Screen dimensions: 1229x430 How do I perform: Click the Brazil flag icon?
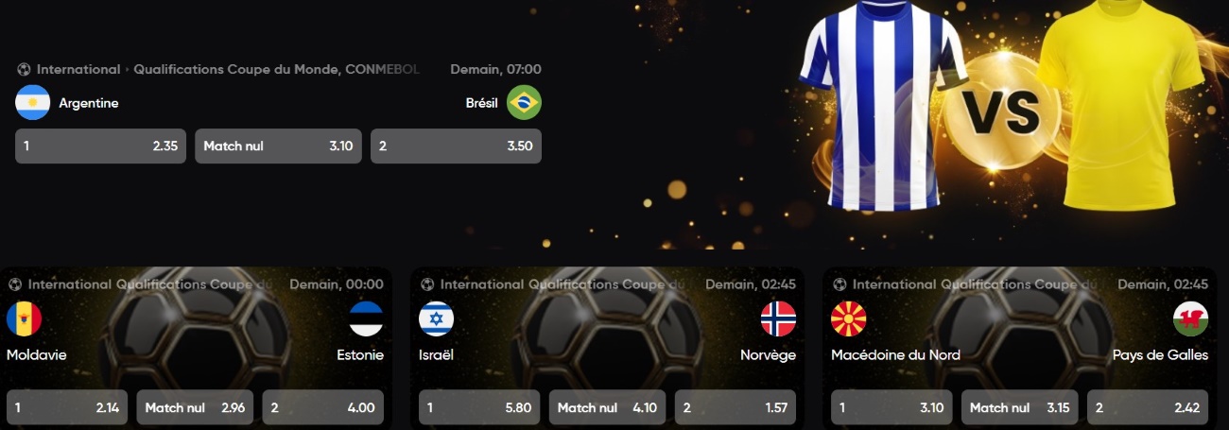524,103
